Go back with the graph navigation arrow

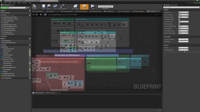(37, 15)
